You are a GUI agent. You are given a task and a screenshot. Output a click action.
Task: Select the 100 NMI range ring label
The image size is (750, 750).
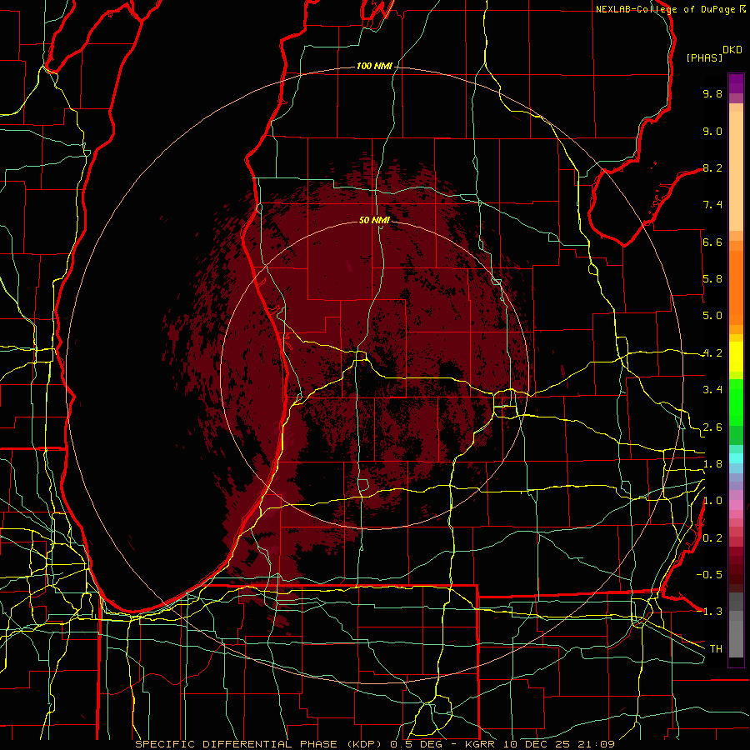[374, 66]
